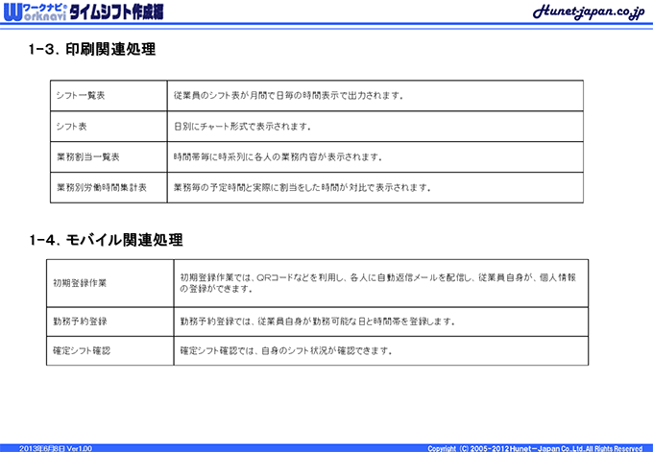Click description 日別にチャート形式で表示されます
Screen dimensions: 653x452
(242, 127)
